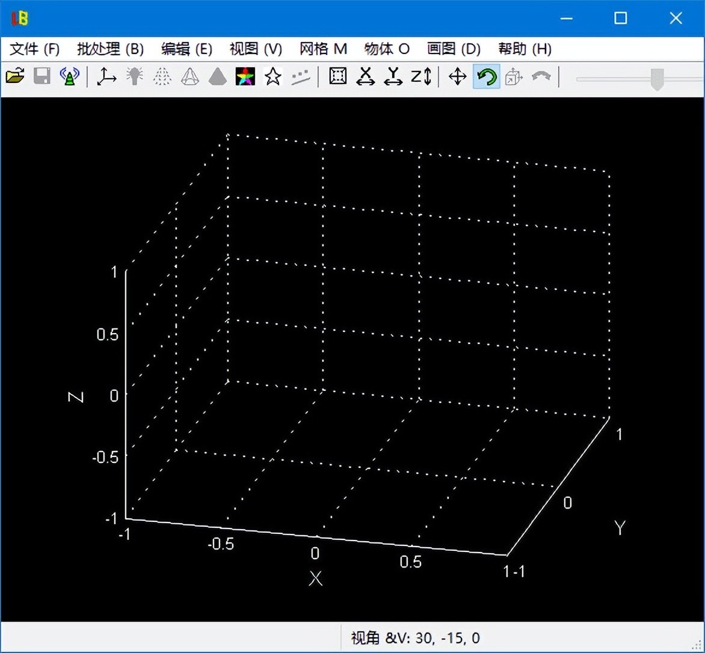Expand the 网格 M menu
This screenshot has width=705, height=653.
[323, 49]
